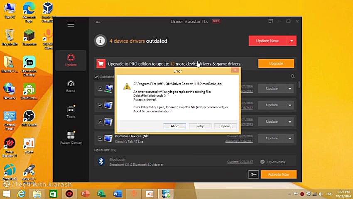
Task: Close the Error dialog with X
Action: 235,70
